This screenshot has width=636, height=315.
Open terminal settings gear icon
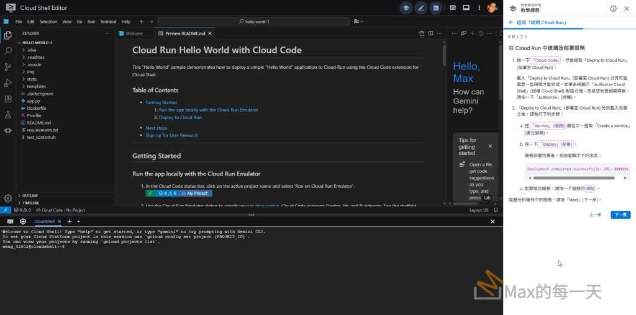23,221
